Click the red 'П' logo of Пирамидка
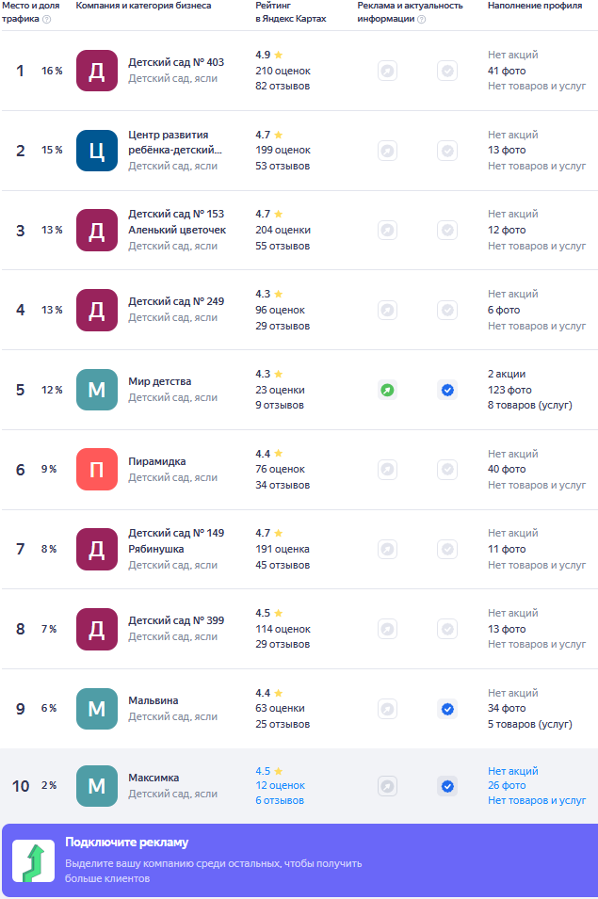Image resolution: width=598 pixels, height=899 pixels. (97, 470)
